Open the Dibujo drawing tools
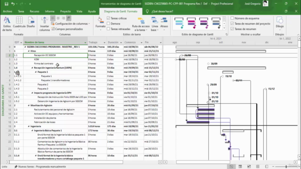The image size is (301, 169). pos(280,24)
